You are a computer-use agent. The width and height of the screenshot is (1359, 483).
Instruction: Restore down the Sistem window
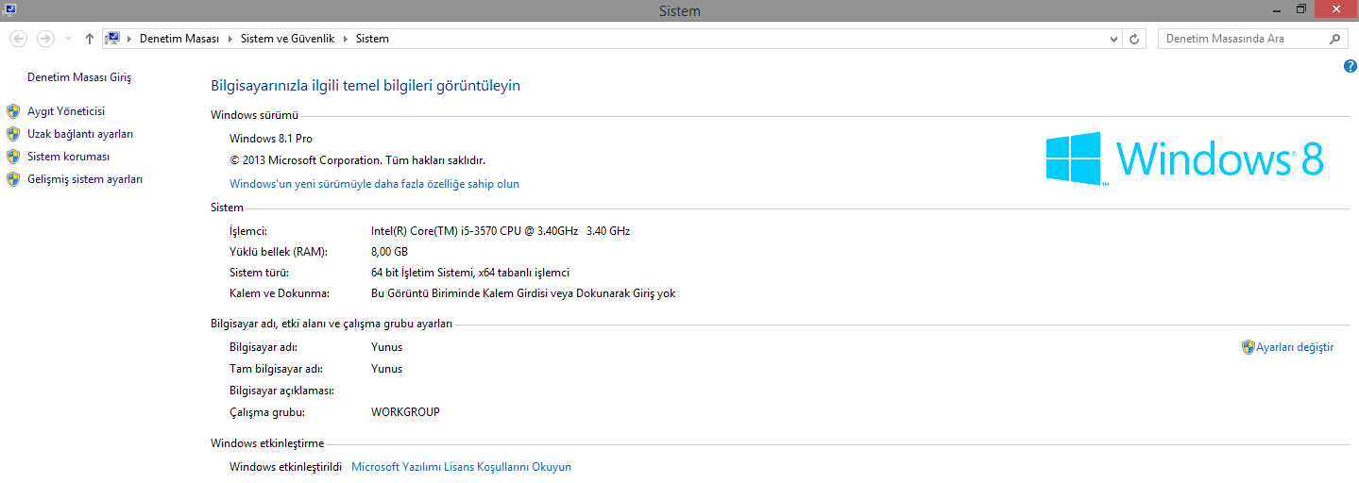[x=1301, y=8]
